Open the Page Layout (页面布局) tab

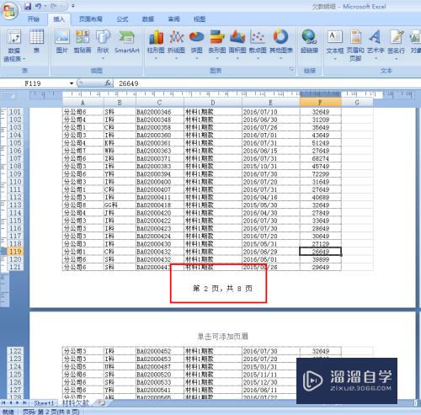coord(91,19)
